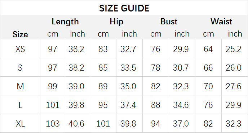Click the SIZE GUIDE title

[124, 8]
